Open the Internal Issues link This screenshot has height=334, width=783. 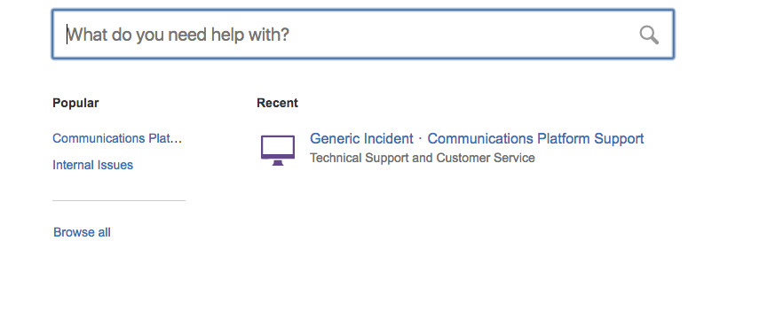coord(93,165)
